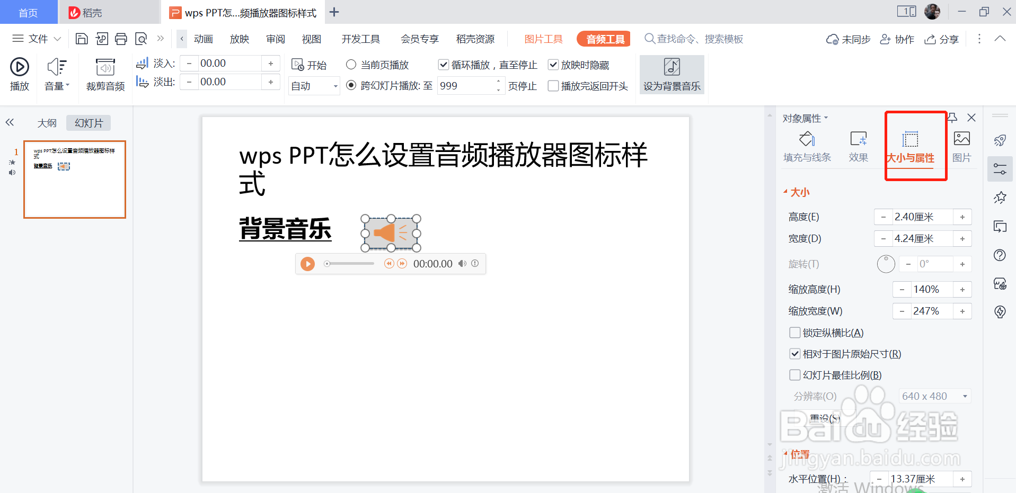Open the Volume (音量) control
This screenshot has width=1016, height=493.
click(x=57, y=75)
